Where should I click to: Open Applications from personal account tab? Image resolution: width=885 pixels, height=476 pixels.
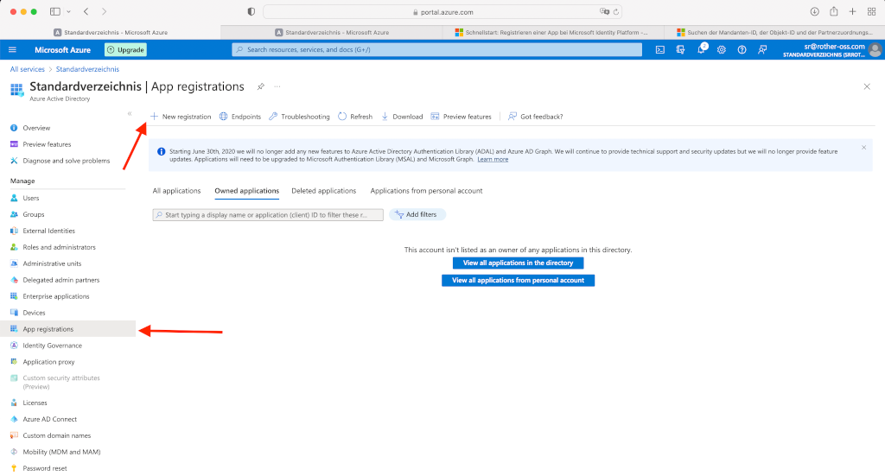click(426, 191)
